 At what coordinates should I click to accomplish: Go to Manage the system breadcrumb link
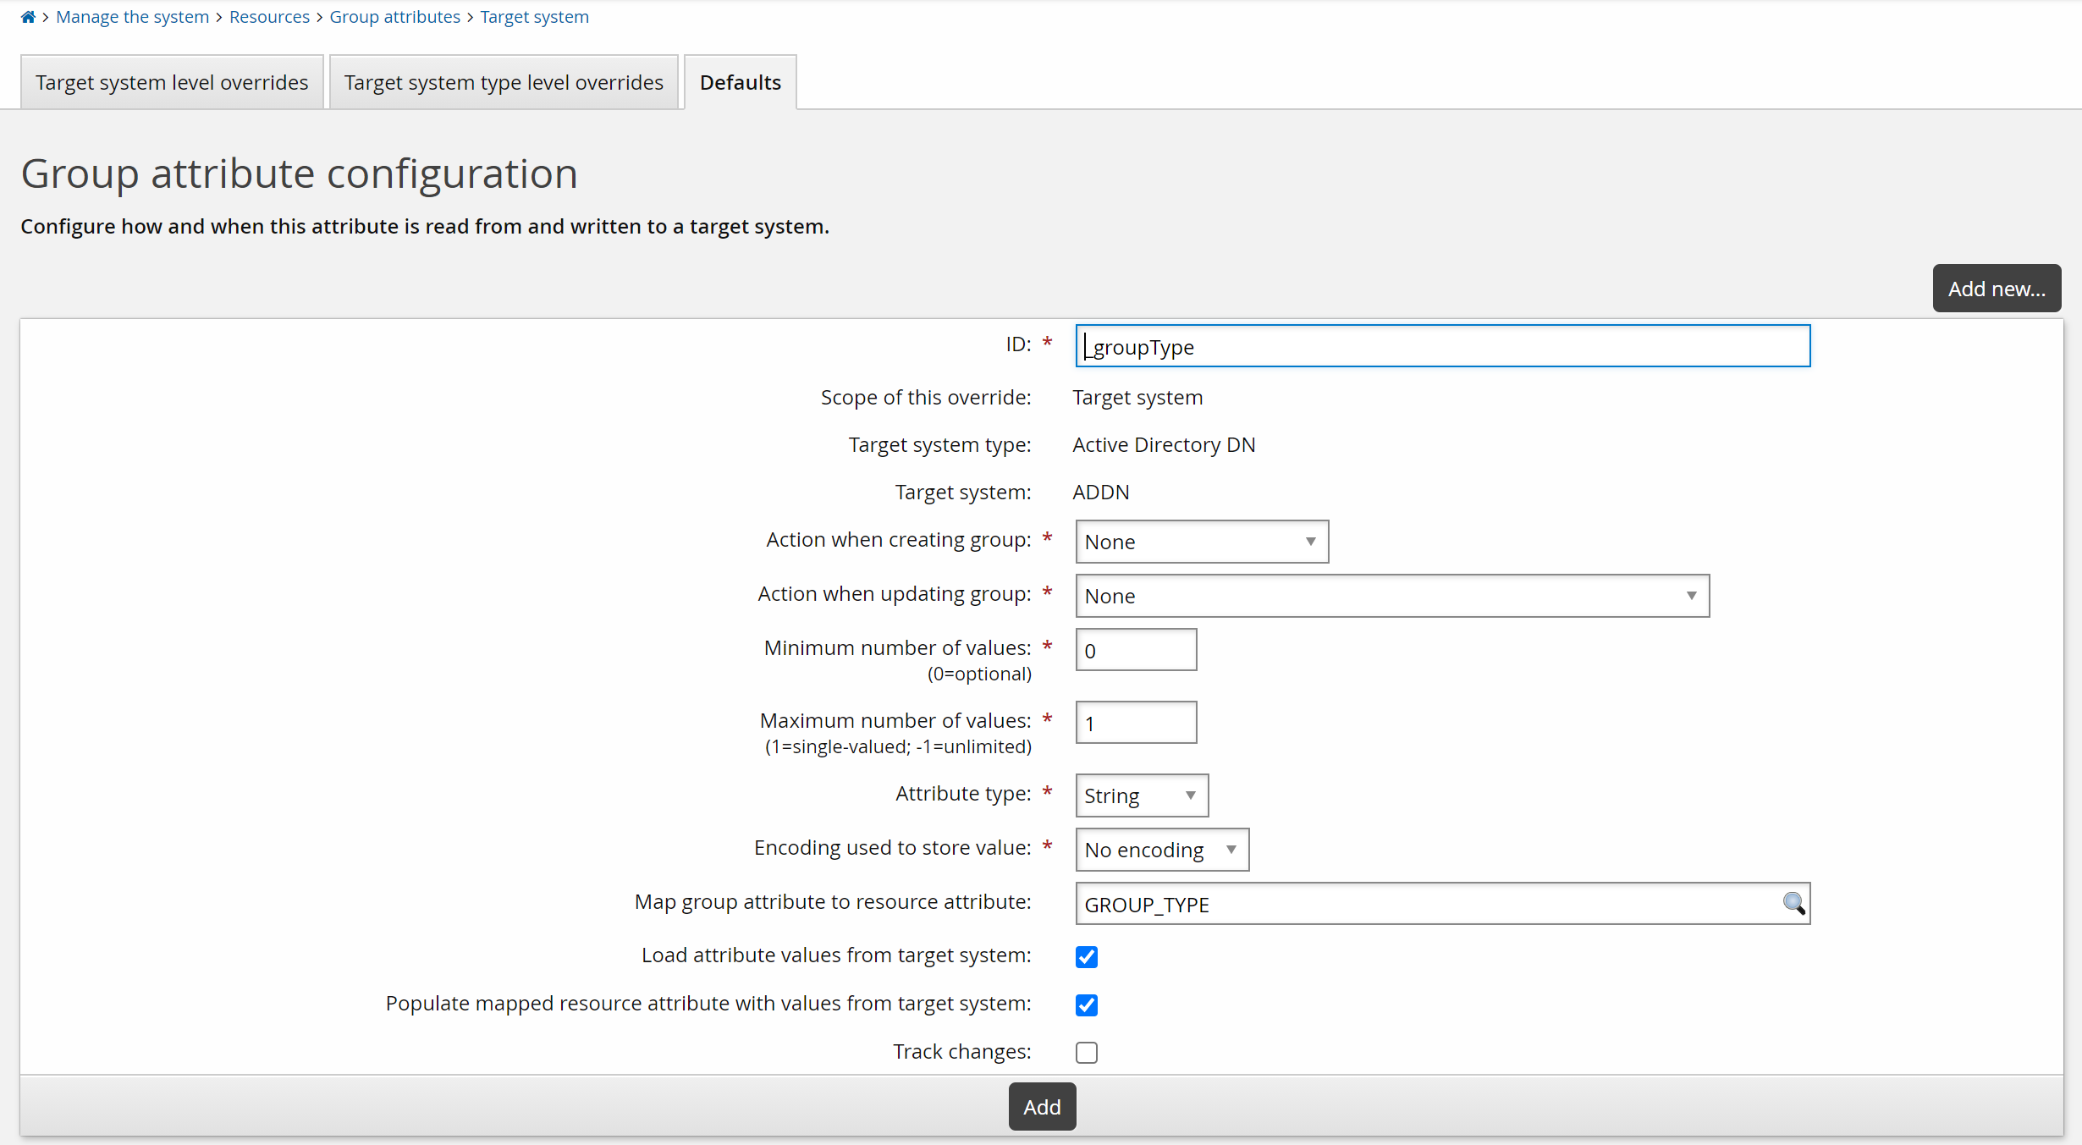click(132, 17)
